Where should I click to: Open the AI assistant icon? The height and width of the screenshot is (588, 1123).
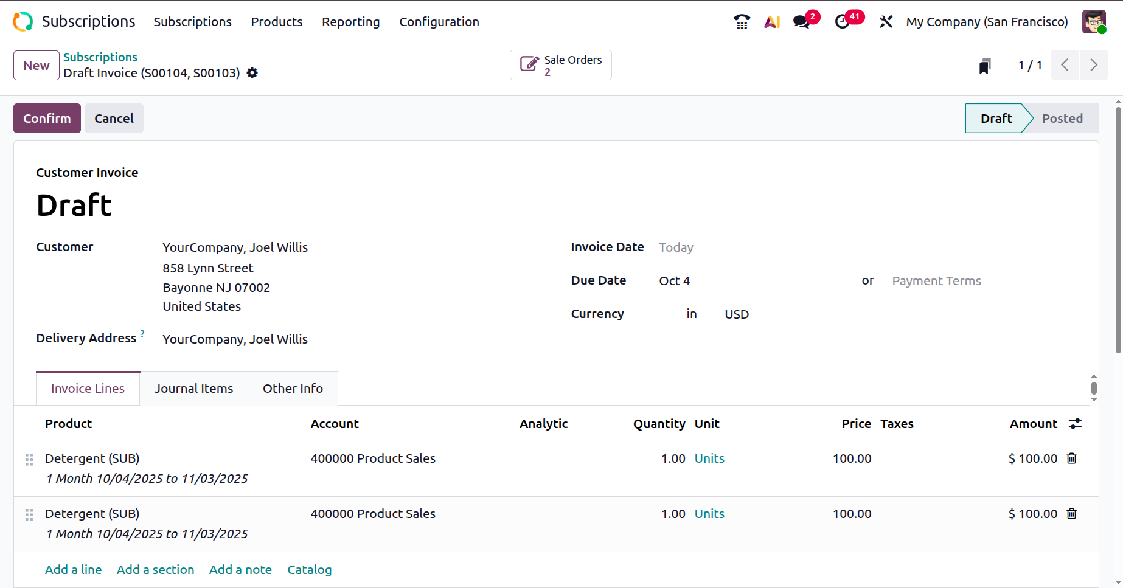[x=772, y=22]
